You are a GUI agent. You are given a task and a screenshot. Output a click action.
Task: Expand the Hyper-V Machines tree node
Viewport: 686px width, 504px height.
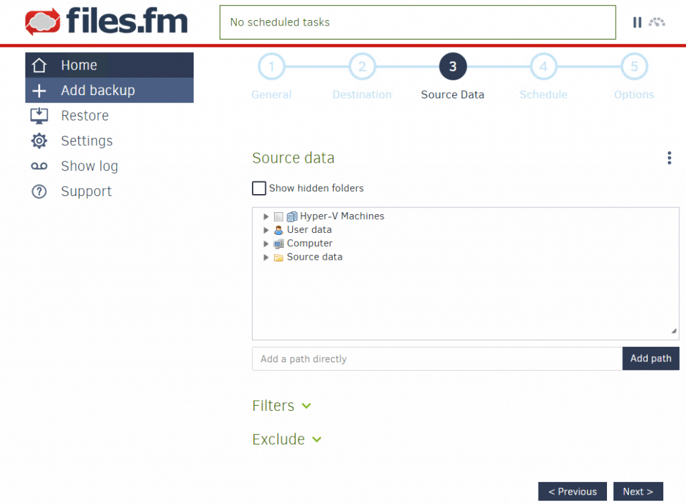click(x=265, y=216)
